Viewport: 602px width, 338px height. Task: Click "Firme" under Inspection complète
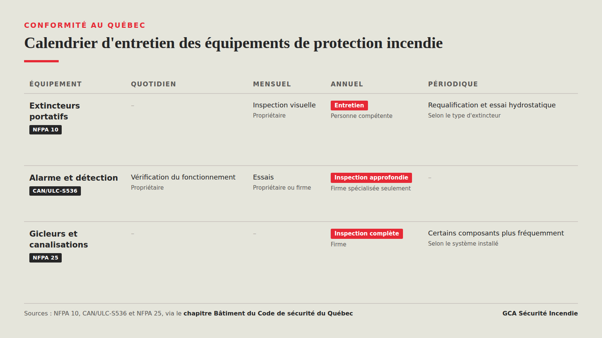click(339, 244)
